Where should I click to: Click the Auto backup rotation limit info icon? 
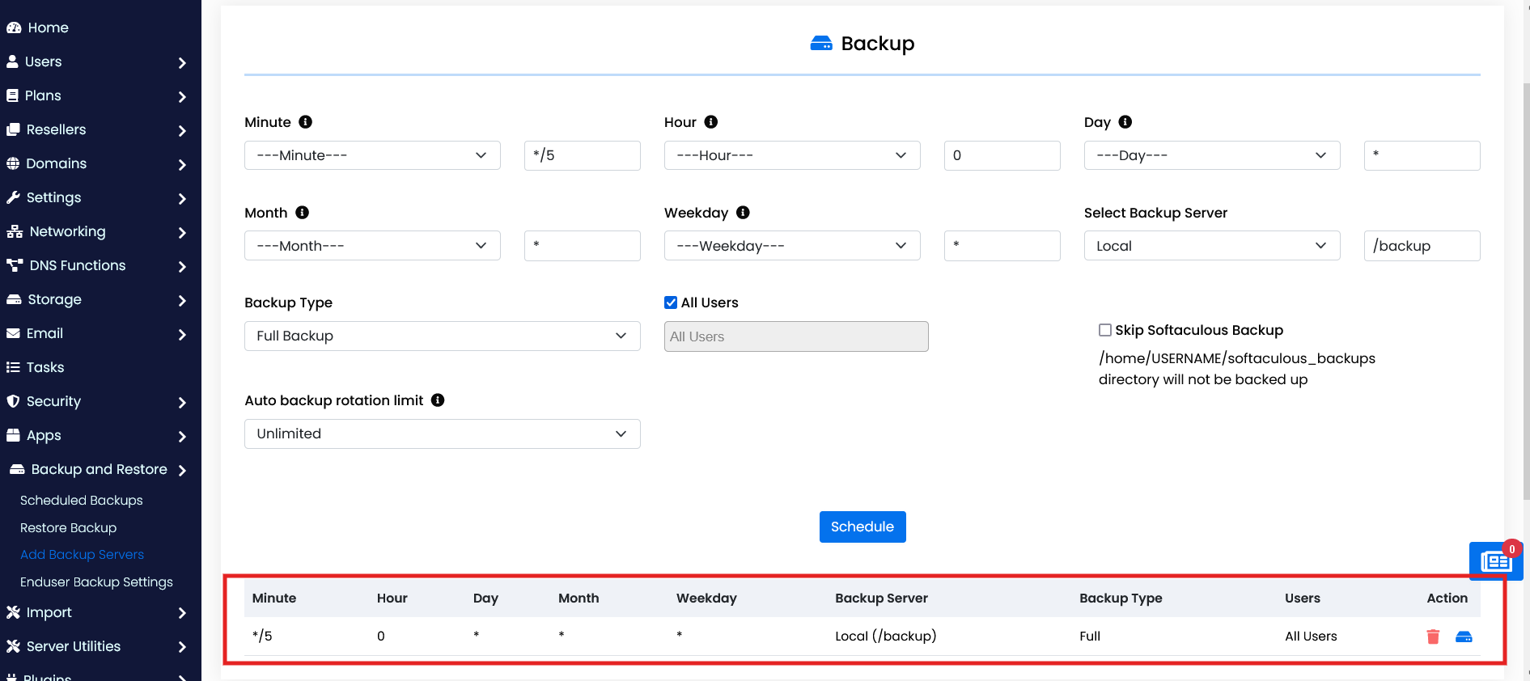[438, 400]
